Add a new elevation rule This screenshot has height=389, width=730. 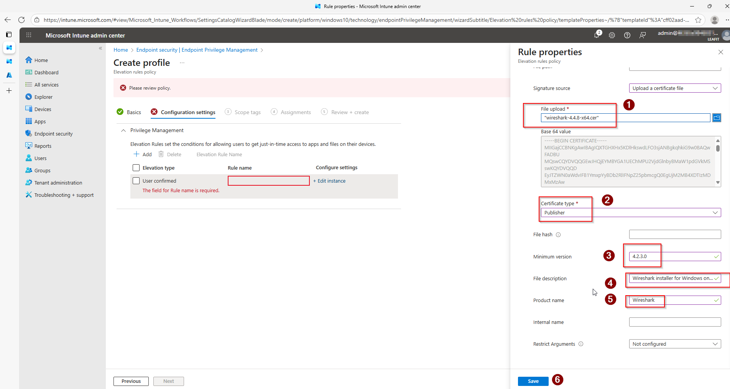143,154
